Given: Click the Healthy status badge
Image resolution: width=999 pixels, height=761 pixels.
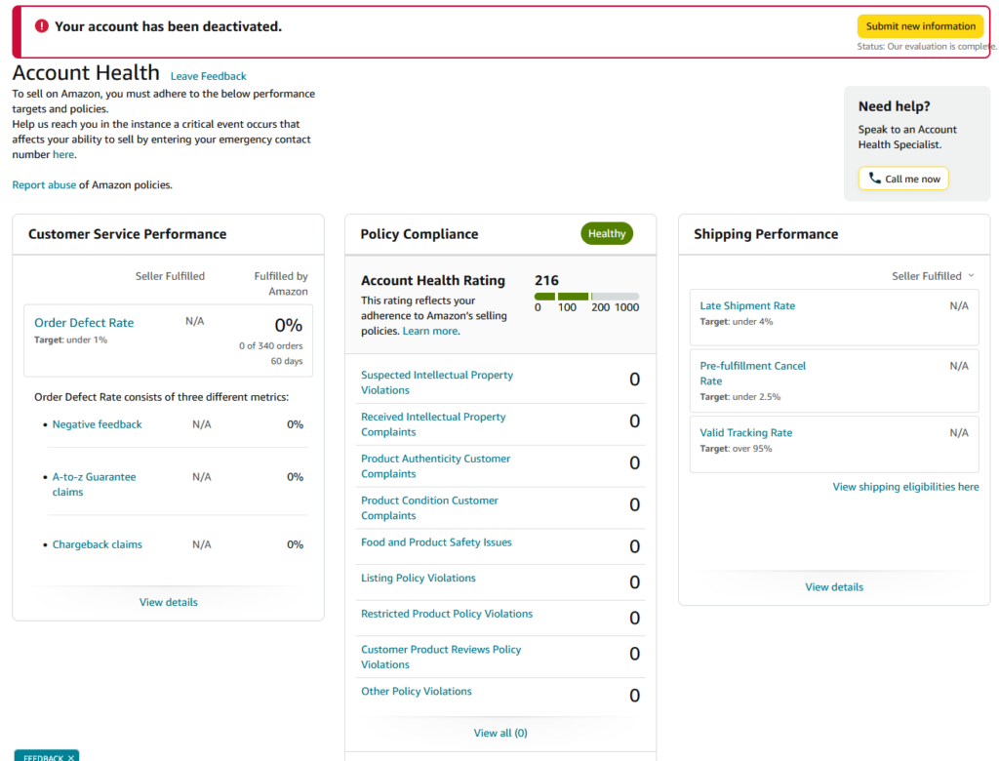Looking at the screenshot, I should pyautogui.click(x=607, y=234).
